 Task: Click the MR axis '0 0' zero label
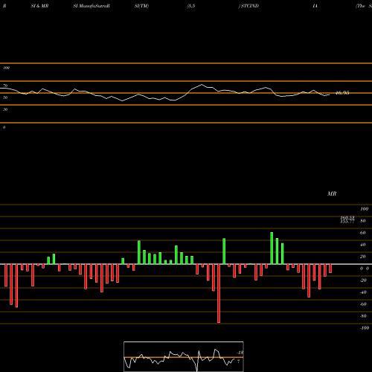[x=365, y=269]
